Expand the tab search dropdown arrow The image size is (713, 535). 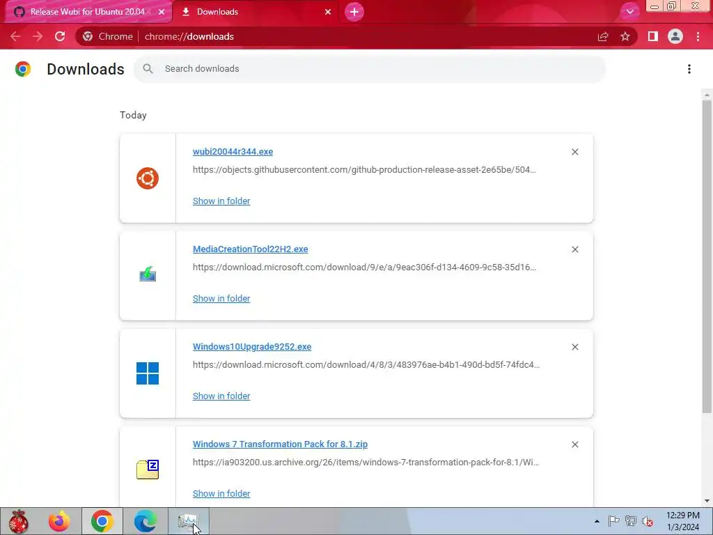coord(629,12)
